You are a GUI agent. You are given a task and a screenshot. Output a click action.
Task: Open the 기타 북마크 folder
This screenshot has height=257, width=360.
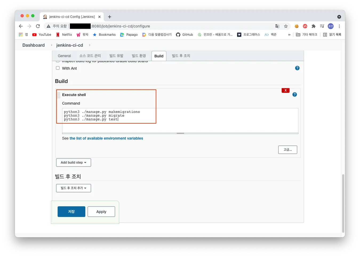coord(307,35)
